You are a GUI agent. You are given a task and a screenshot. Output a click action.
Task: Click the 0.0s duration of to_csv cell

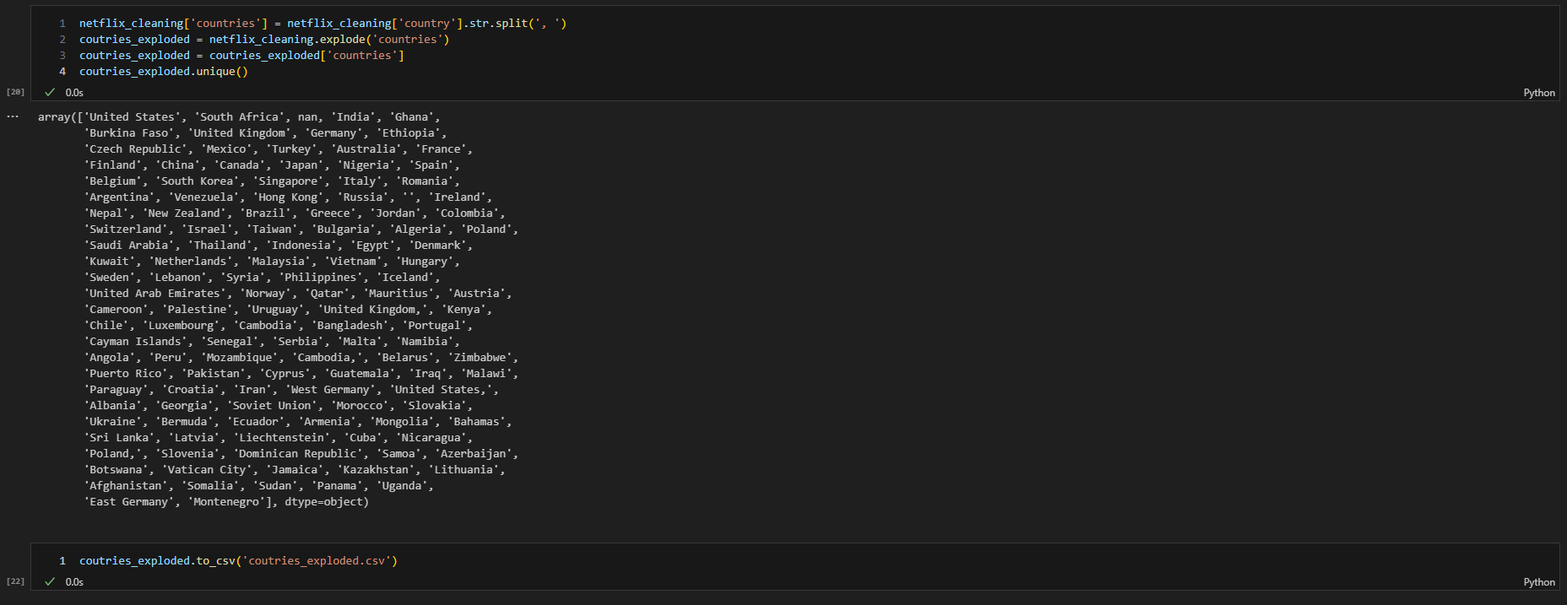coord(74,582)
